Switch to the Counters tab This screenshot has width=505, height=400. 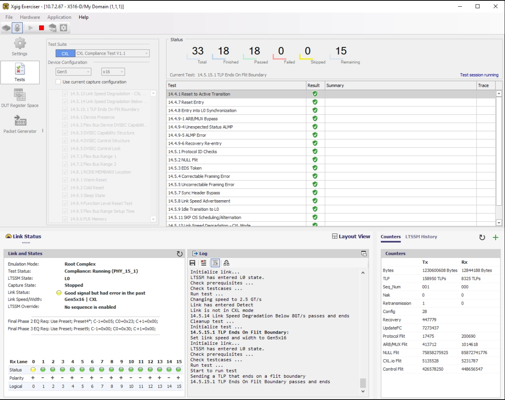point(391,237)
